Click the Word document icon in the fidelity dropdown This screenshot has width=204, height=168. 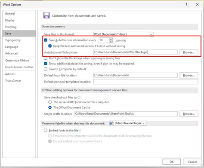pos(111,123)
